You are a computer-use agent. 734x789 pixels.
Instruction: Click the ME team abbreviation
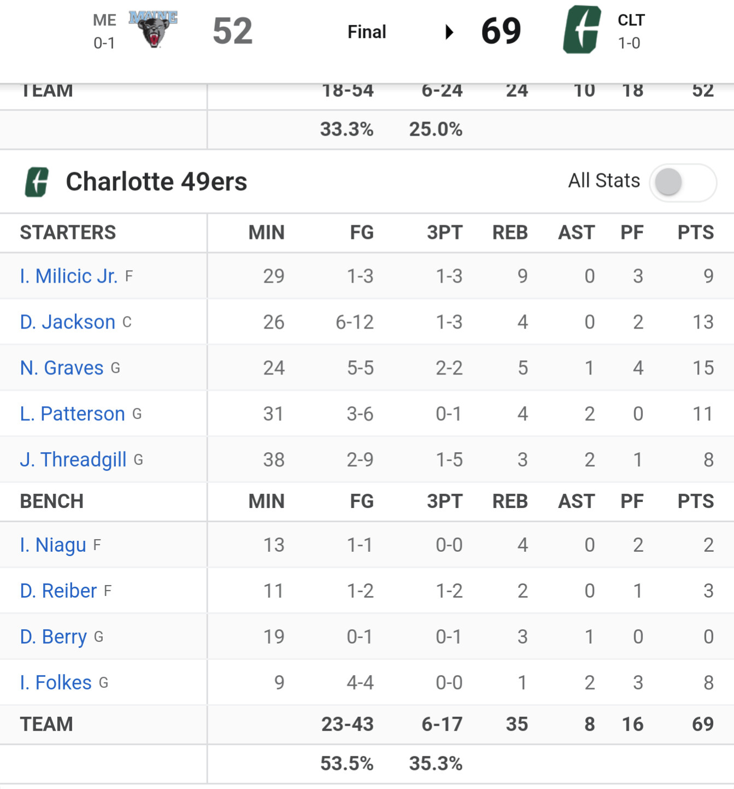pyautogui.click(x=104, y=20)
